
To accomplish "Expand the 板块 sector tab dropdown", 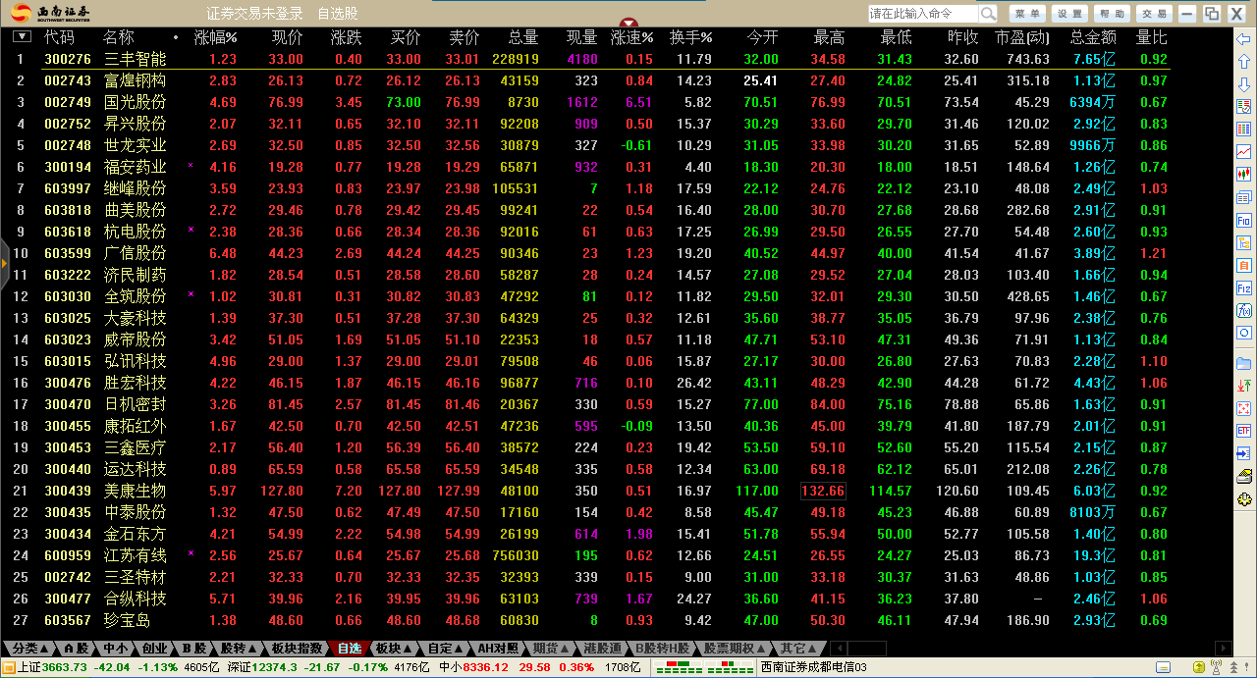I will coord(393,649).
